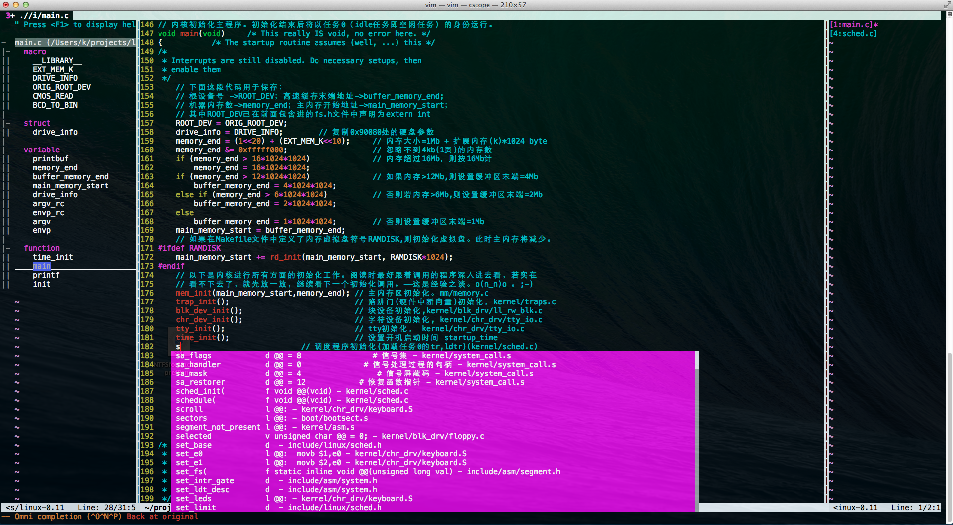
Task: Select buffer_memory_end in the variable list
Action: point(71,177)
